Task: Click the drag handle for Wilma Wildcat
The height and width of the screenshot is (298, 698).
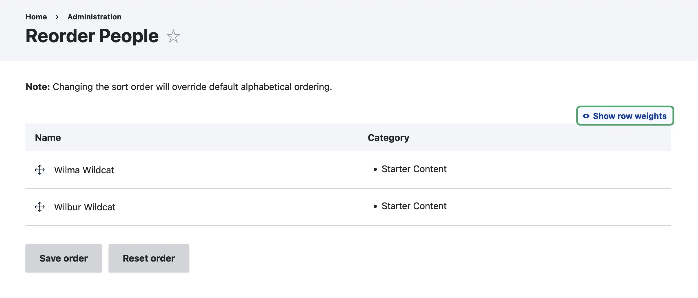Action: 40,170
